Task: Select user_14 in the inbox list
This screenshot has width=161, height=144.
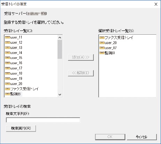Action: click(x=16, y=53)
